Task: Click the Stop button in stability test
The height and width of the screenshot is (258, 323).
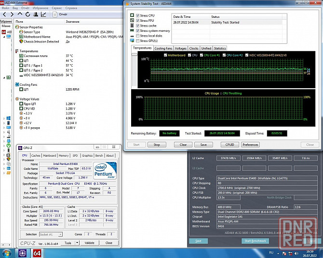Action: click(157, 144)
